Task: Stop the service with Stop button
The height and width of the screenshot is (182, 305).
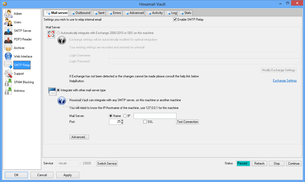Action: [276, 164]
